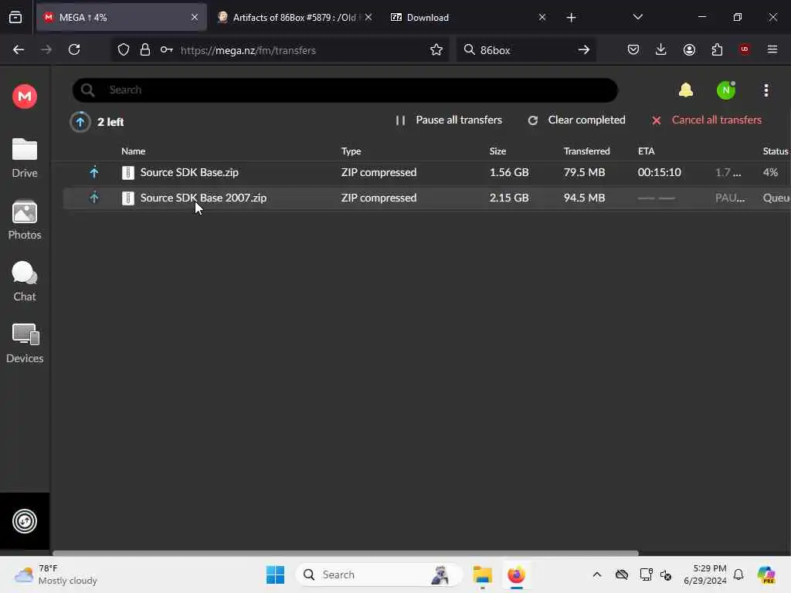Click the Windows taskbar Search box
Viewport: 791px width, 593px height.
(379, 574)
